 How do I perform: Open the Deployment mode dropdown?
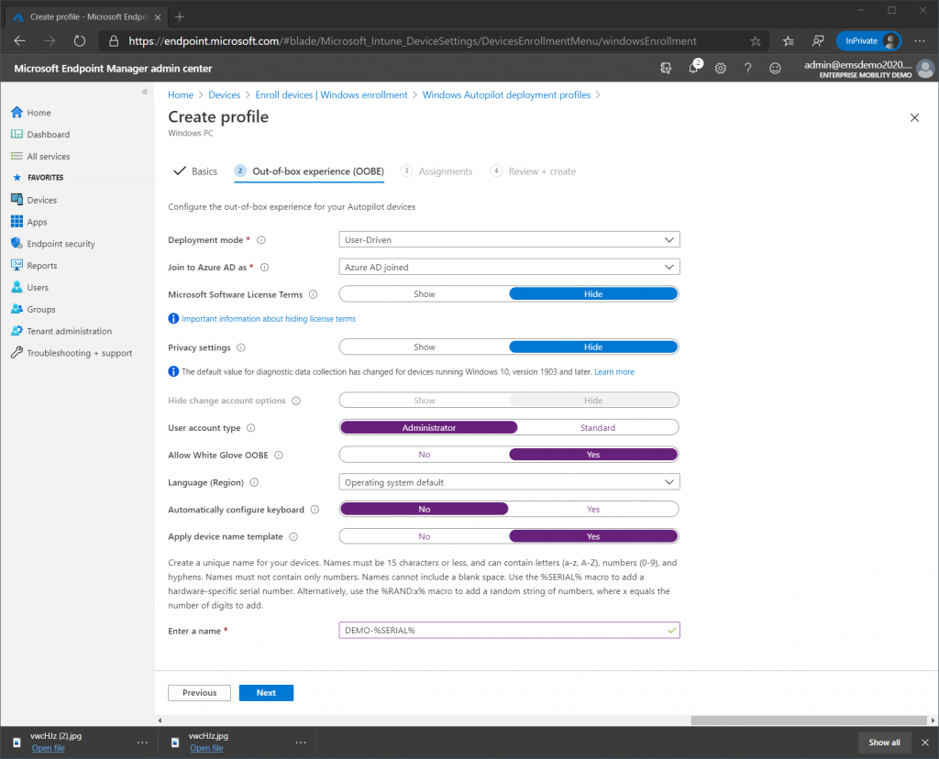click(x=509, y=239)
